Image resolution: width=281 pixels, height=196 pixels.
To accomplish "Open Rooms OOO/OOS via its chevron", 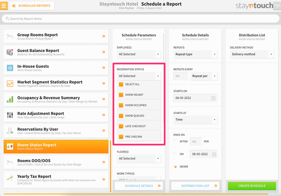I will pos(104,162).
